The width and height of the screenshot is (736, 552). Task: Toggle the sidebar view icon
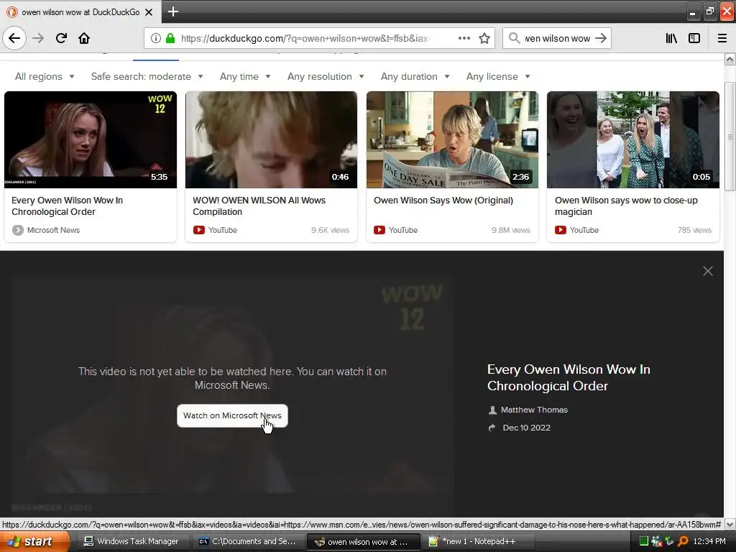694,38
